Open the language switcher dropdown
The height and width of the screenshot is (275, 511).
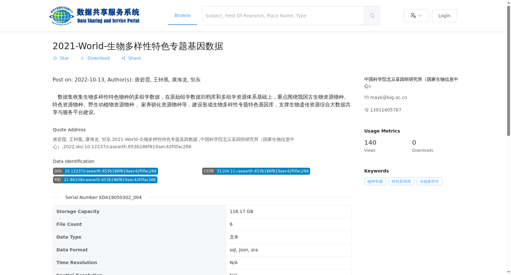click(x=416, y=16)
